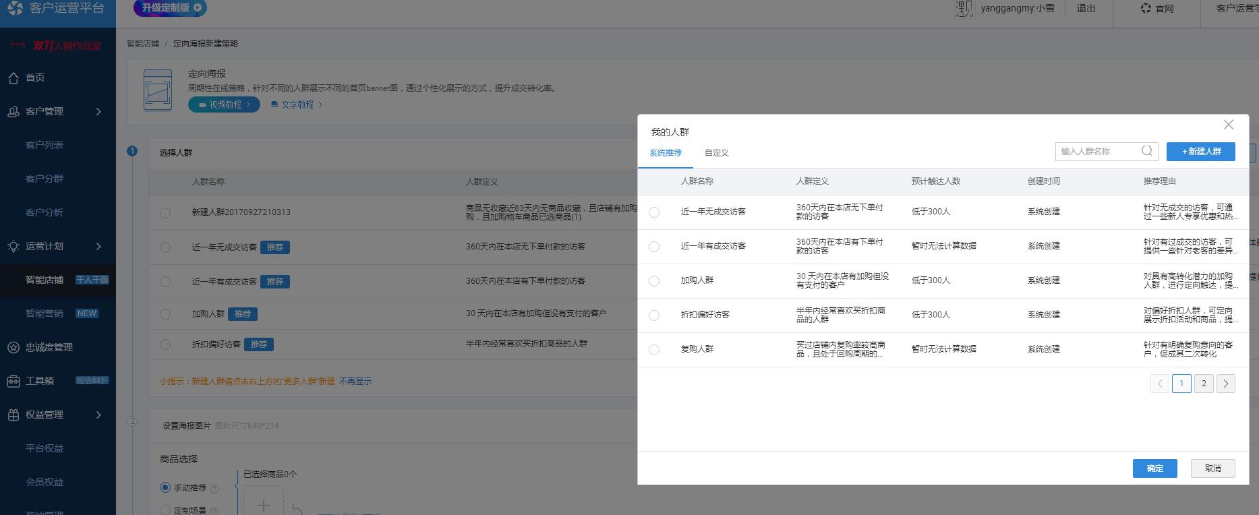Click the 定向海报 poster thumbnail icon

click(158, 90)
